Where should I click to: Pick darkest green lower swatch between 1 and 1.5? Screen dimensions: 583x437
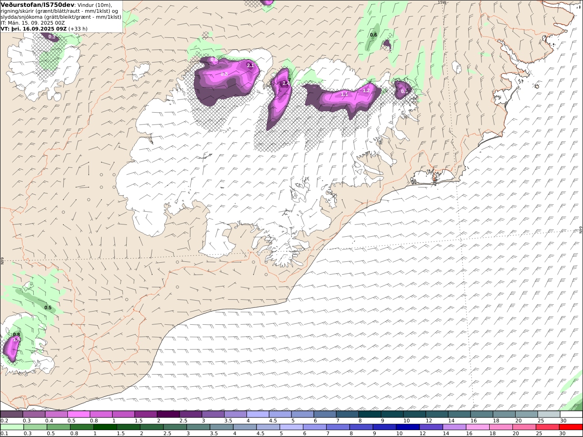point(105,427)
